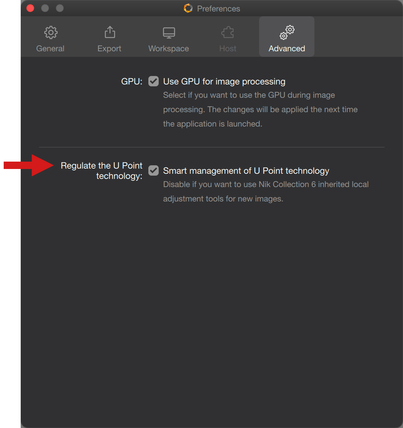Click the Nik Collection 6 description text
Screen dimensions: 403x428
[x=266, y=191]
